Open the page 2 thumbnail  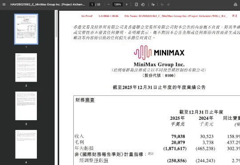pos(26,67)
